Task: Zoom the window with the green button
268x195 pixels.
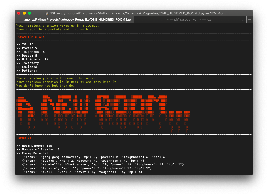Action: pyautogui.click(x=30, y=13)
